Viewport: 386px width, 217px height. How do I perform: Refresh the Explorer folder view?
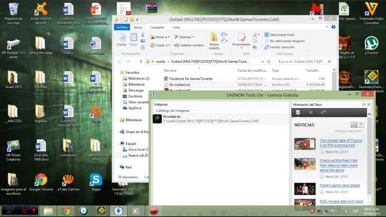point(269,61)
